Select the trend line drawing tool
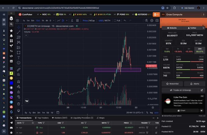 coord(19,32)
